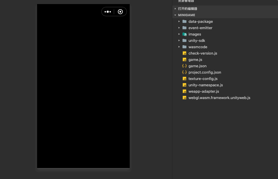278x179 pixels.
Task: Expand the images folder arrow
Action: click(x=179, y=34)
